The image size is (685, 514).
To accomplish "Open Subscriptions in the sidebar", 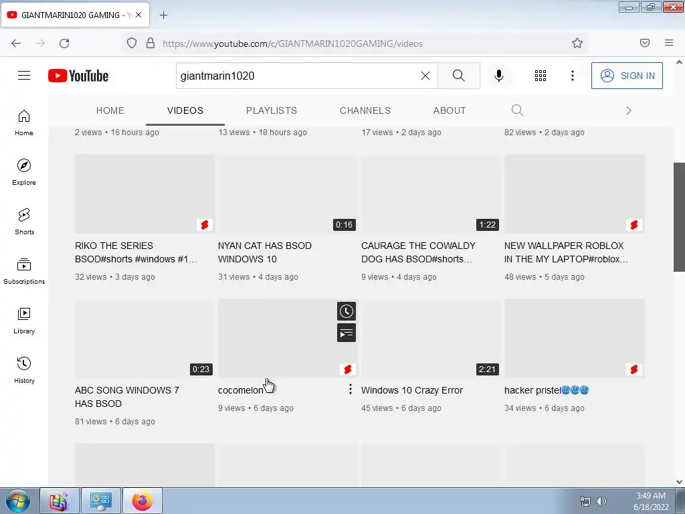I will click(24, 272).
